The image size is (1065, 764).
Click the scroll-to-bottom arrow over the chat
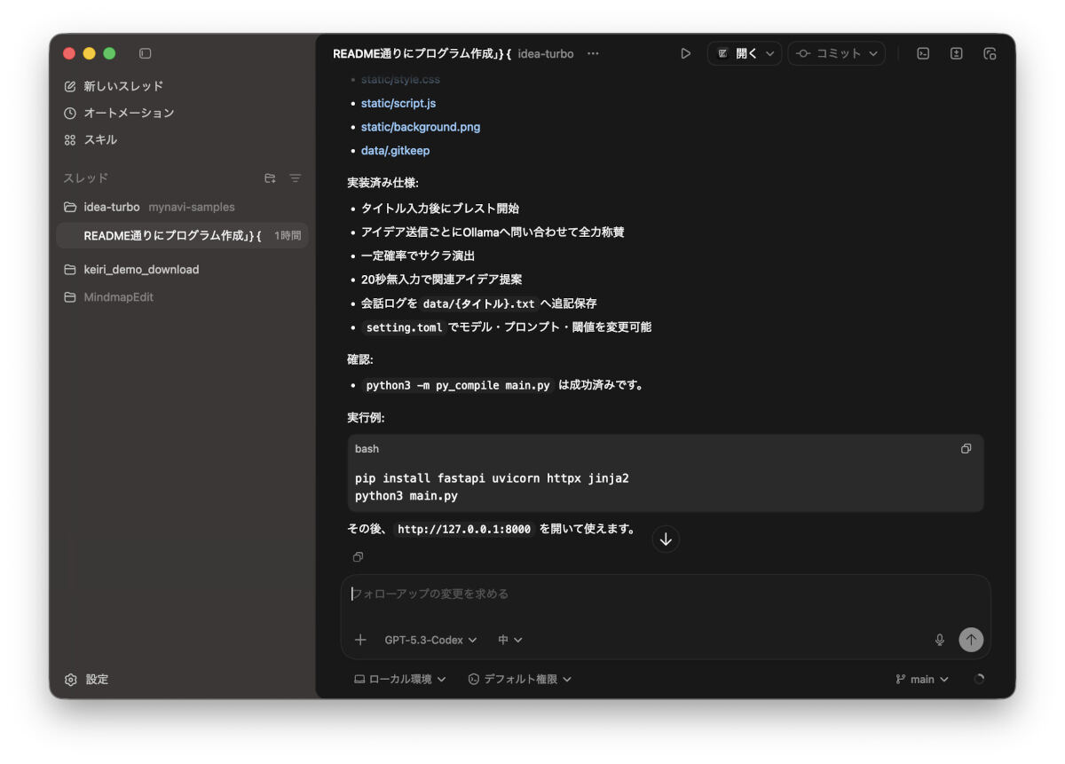(666, 539)
